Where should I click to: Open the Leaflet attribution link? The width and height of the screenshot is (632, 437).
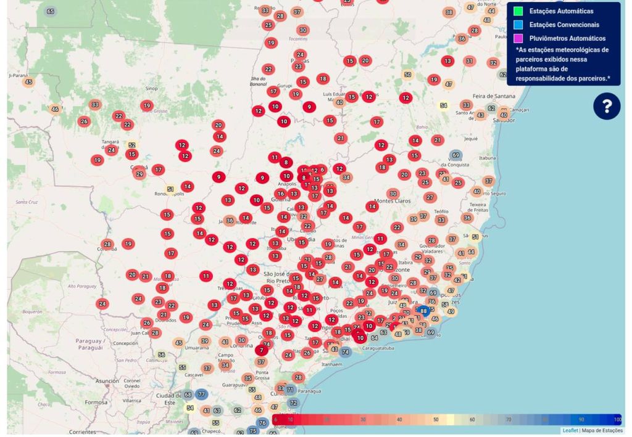[x=570, y=430]
